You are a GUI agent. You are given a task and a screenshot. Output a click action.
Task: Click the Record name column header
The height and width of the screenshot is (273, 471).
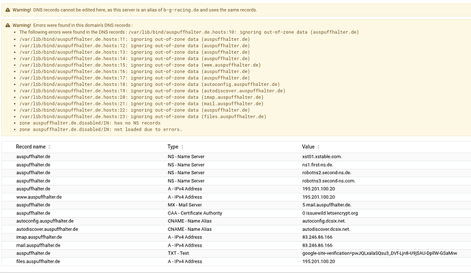click(x=31, y=146)
